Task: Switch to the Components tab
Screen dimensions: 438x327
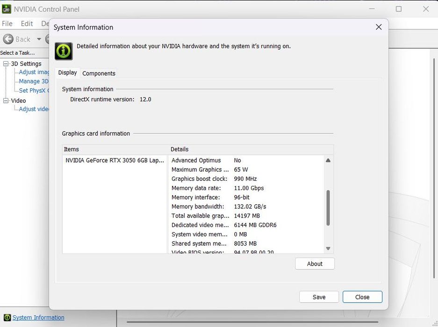Action: (99, 73)
